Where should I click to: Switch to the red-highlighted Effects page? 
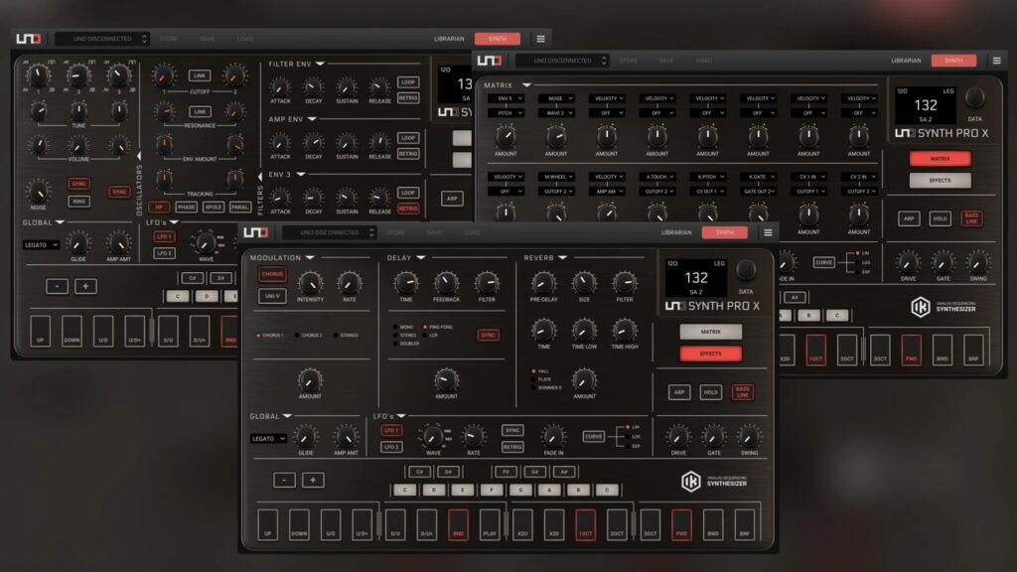tap(710, 353)
